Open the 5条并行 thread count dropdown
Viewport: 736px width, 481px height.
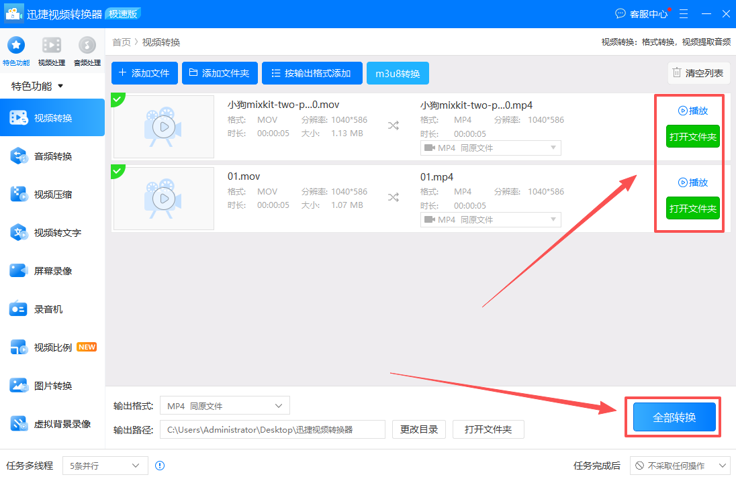pos(105,465)
